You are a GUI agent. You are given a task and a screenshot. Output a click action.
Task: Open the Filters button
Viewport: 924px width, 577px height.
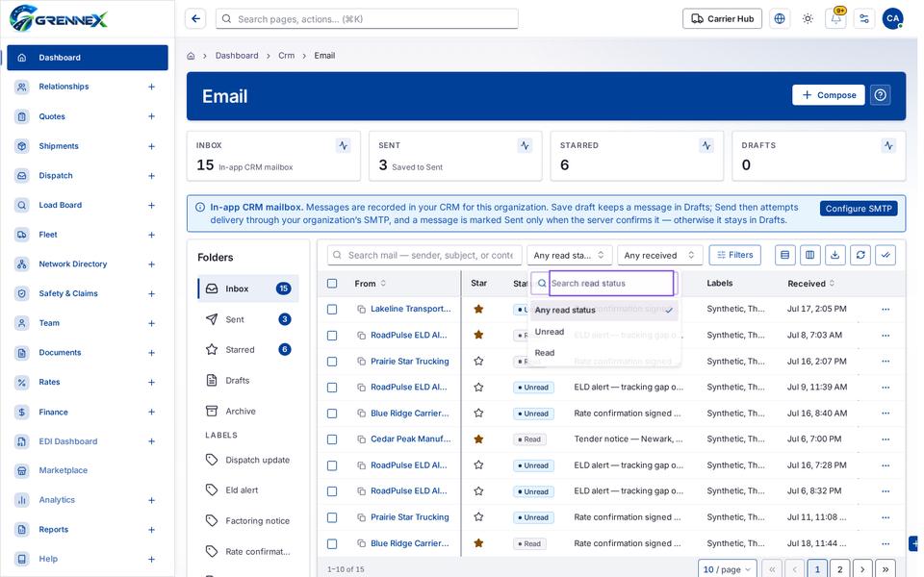coord(734,255)
